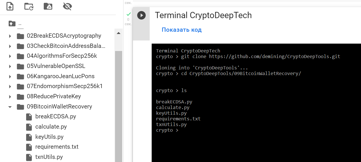Toggle show hidden files eye icon
Image resolution: width=361 pixels, height=162 pixels.
(67, 7)
